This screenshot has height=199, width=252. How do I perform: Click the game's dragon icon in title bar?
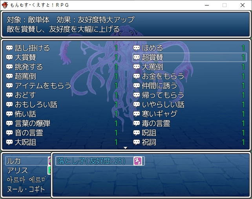[x=5, y=5]
